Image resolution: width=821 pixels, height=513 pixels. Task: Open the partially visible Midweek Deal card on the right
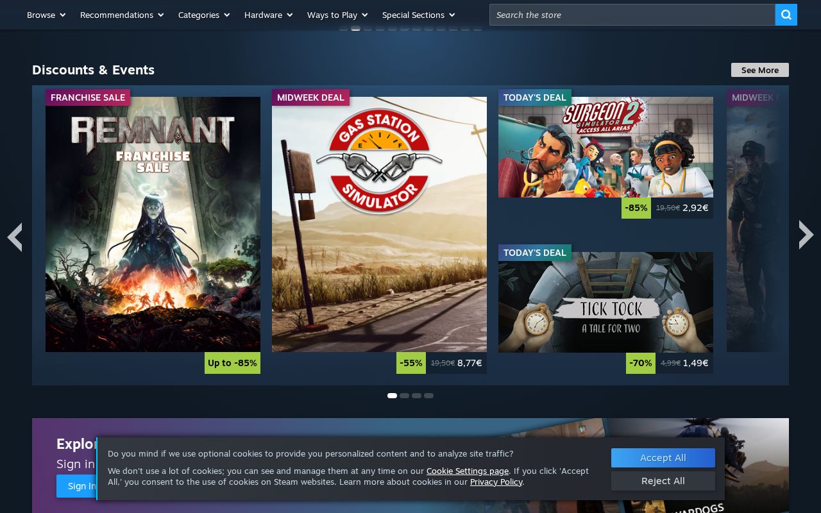point(753,224)
